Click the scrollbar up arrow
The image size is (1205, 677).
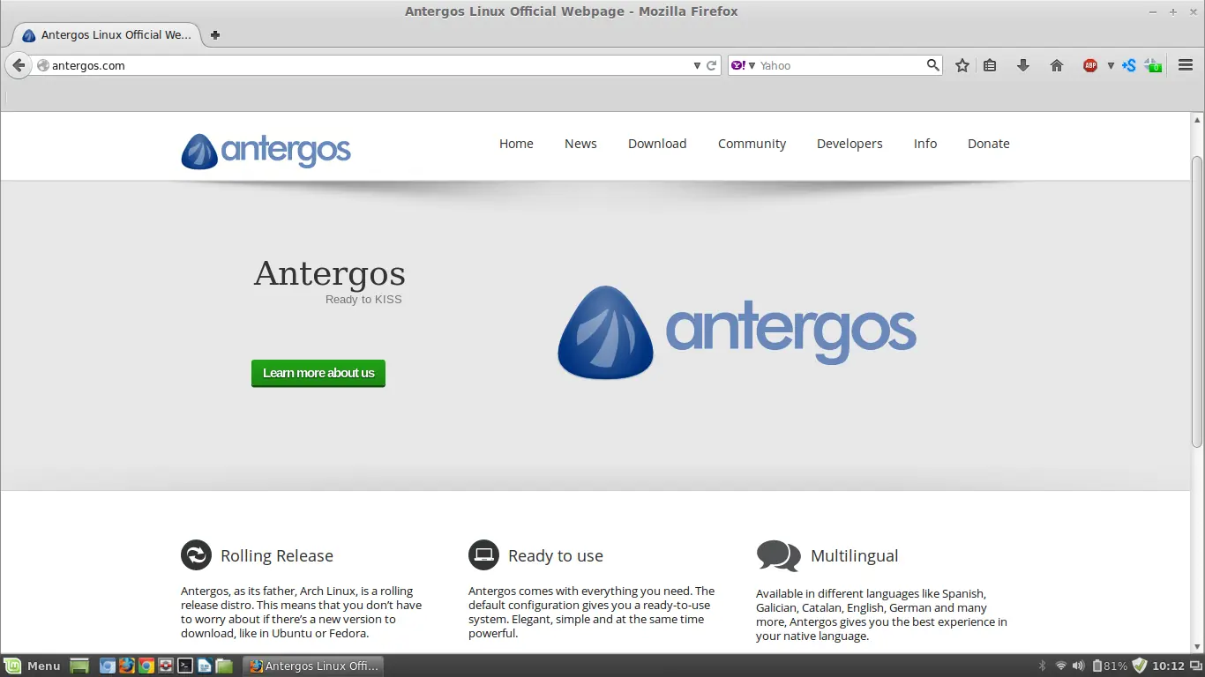(1197, 120)
